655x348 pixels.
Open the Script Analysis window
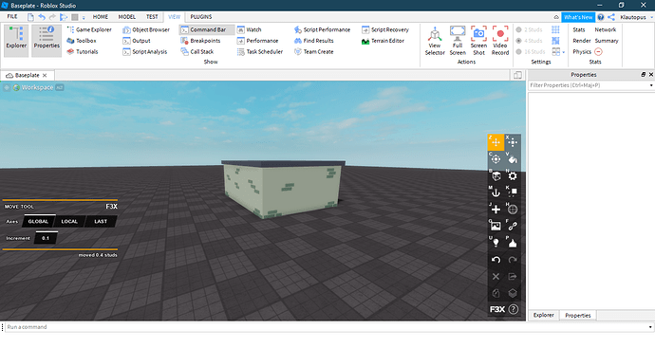pyautogui.click(x=145, y=52)
